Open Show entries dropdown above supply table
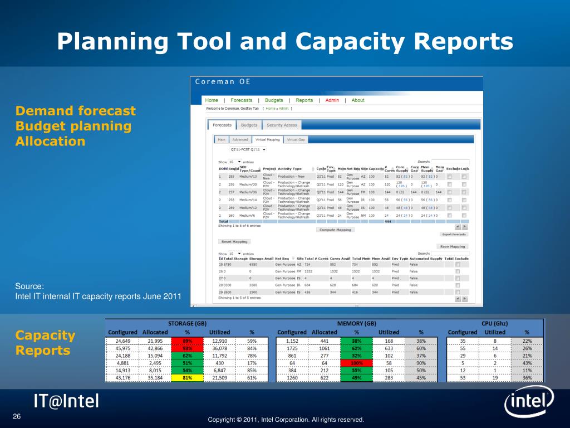 (235, 254)
